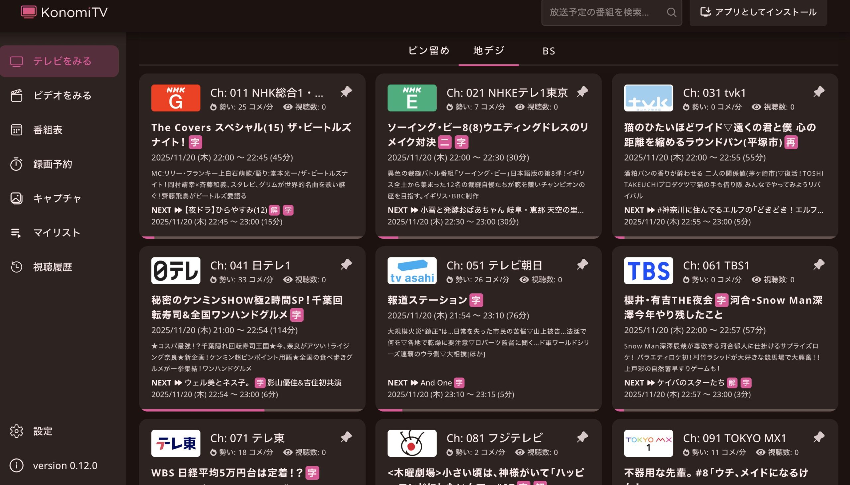Open the 番組表 program guide
The height and width of the screenshot is (485, 850).
coord(48,130)
